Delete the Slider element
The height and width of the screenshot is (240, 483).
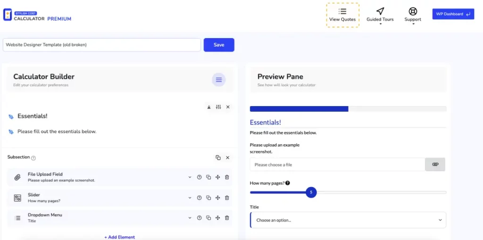(227, 198)
